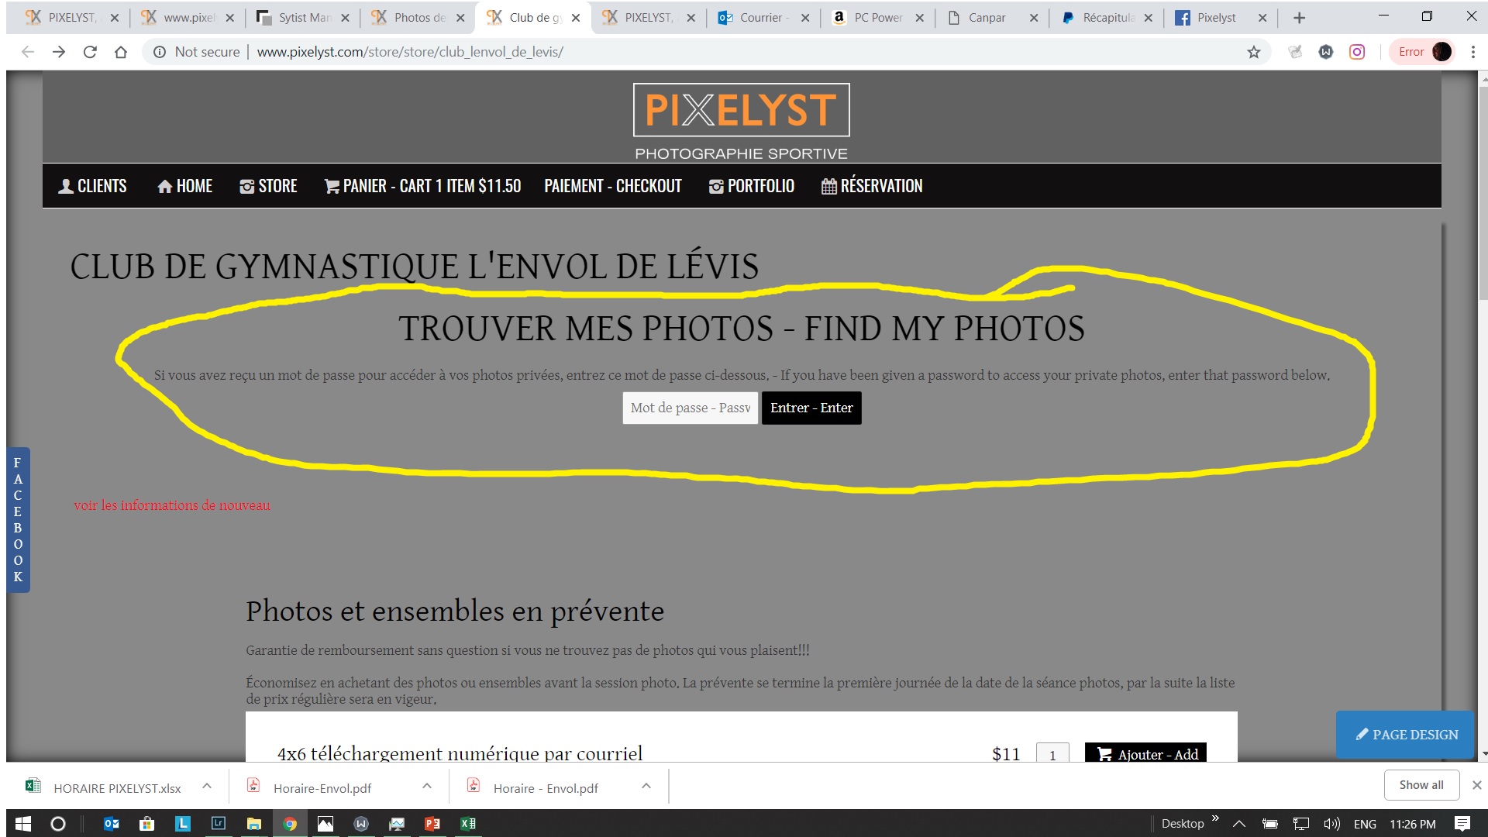
Task: Expand options for Horaire - Envol.pdf download
Action: pyautogui.click(x=646, y=786)
